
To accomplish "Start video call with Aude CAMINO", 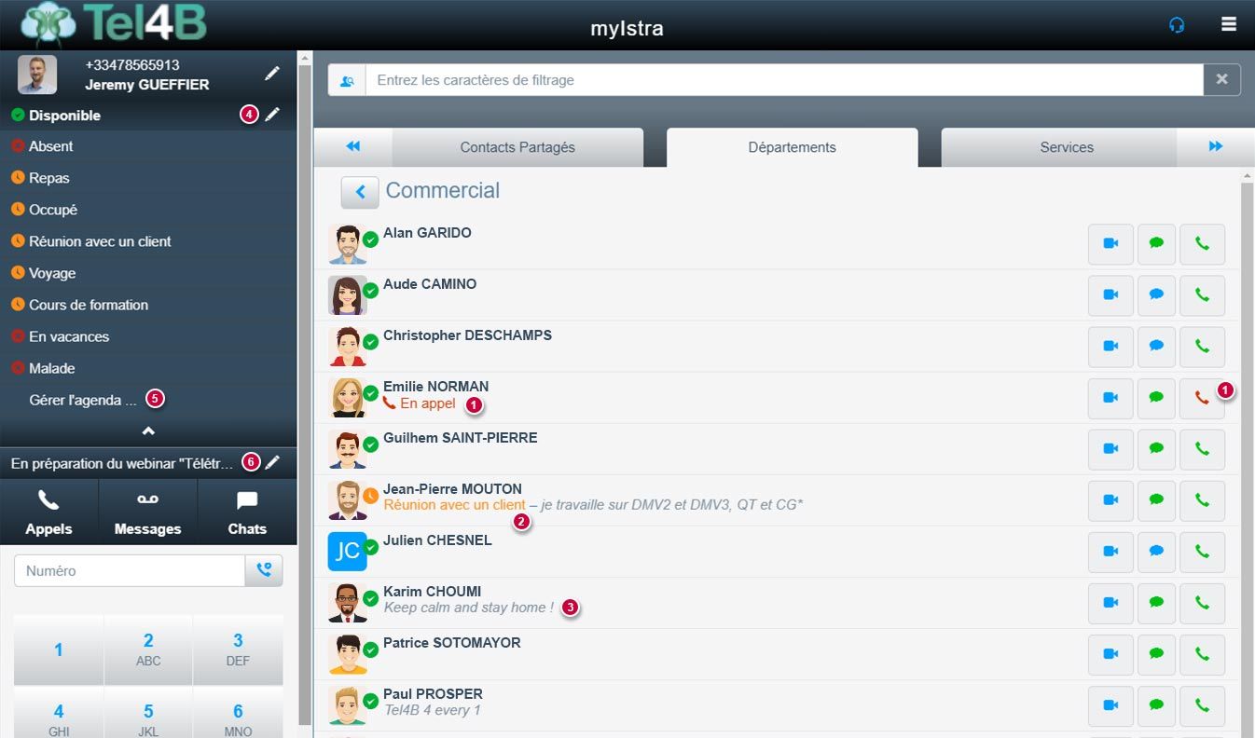I will click(x=1110, y=295).
